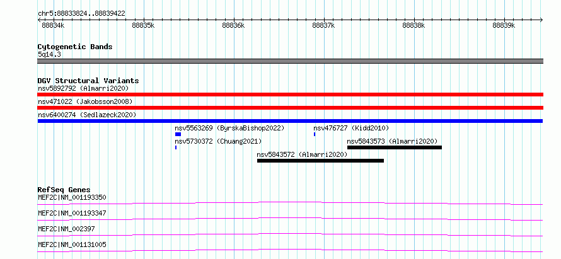Click the 88834k ruler tick label
561x259 pixels.
click(x=54, y=26)
